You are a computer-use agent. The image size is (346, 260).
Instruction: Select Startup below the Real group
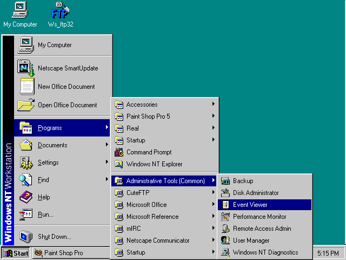164,140
